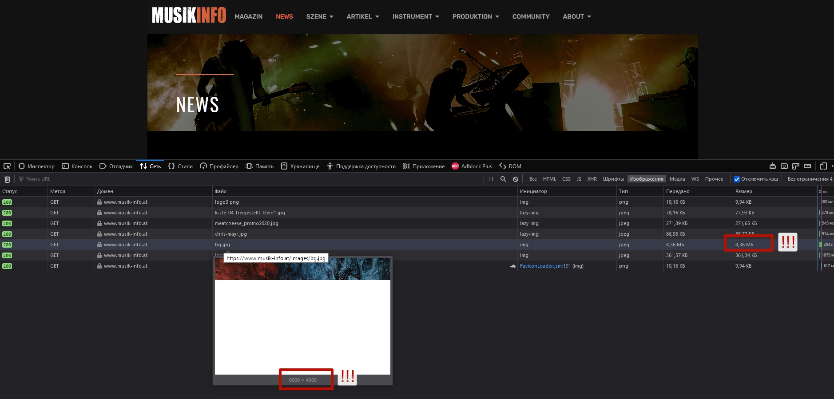Viewport: 834px width, 399px height.
Task: Open responsive design mode icon
Action: click(823, 166)
